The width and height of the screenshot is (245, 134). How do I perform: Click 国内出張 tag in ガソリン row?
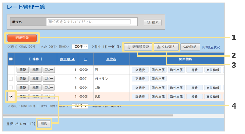(x=158, y=79)
